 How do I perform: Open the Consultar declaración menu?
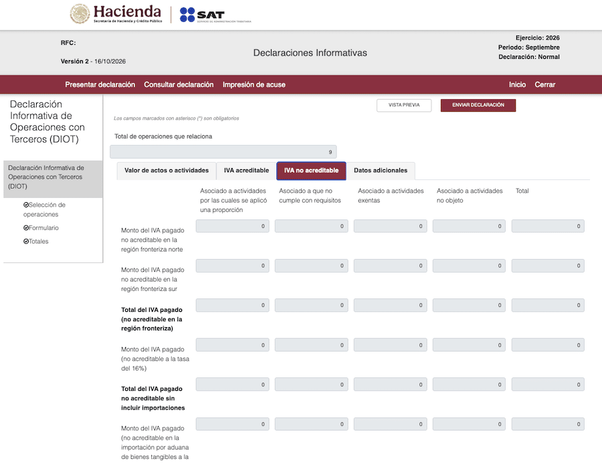tap(179, 84)
